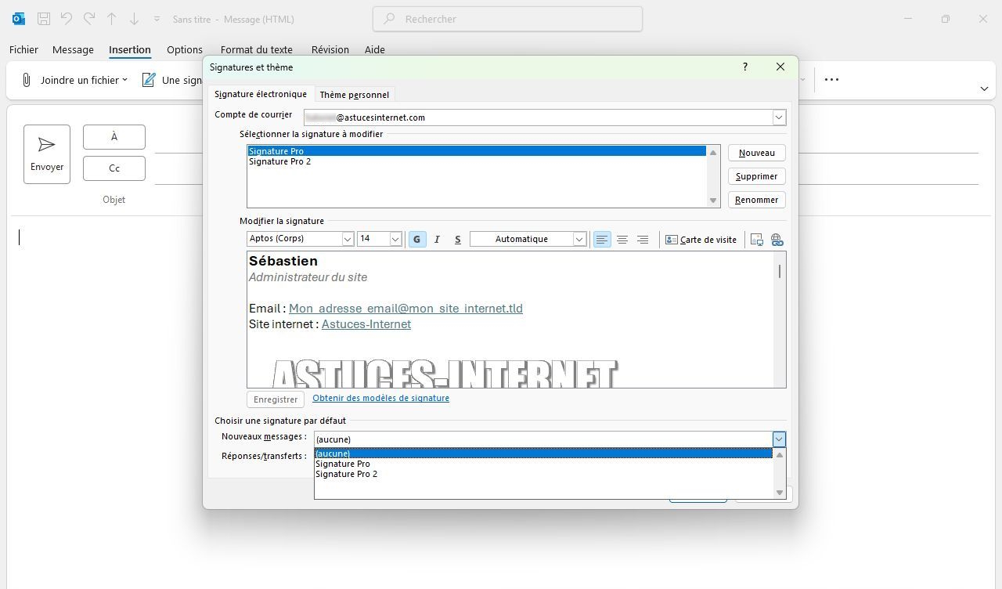Open the font size 14 dropdown

395,239
